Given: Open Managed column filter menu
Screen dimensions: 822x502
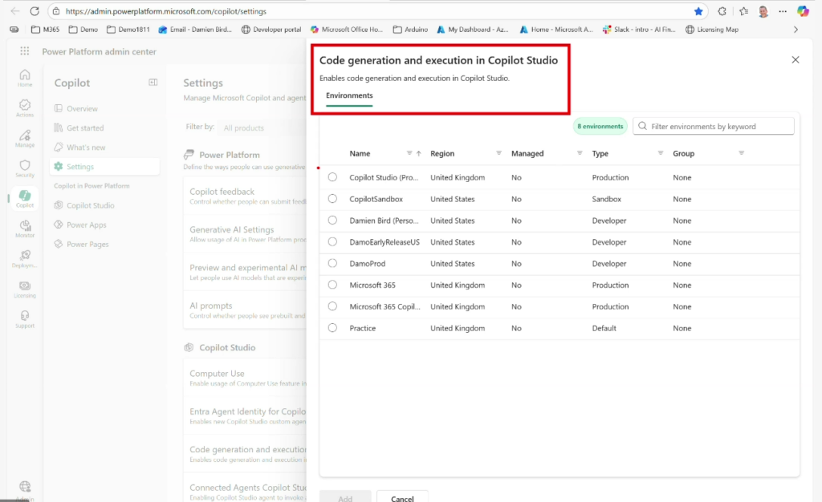Looking at the screenshot, I should coord(580,153).
